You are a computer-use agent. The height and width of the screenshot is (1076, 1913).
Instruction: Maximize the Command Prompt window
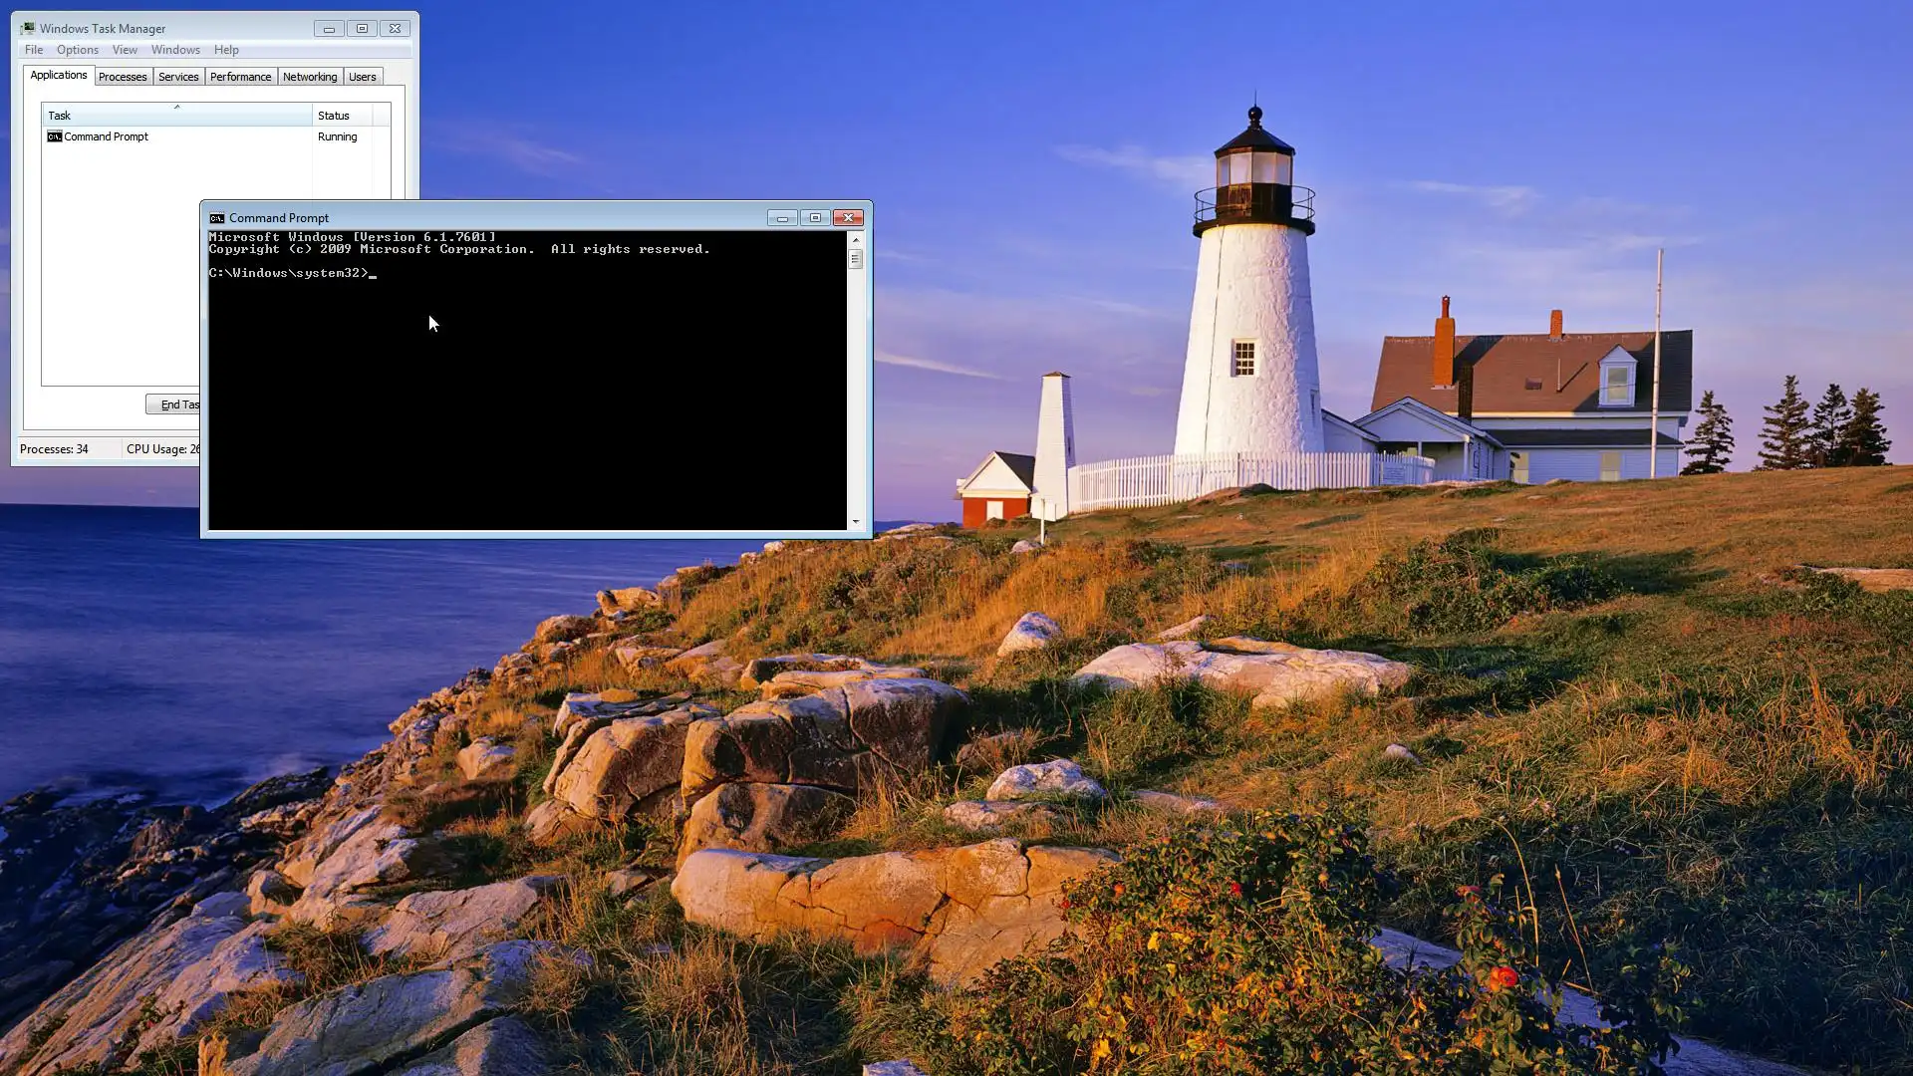(x=815, y=218)
